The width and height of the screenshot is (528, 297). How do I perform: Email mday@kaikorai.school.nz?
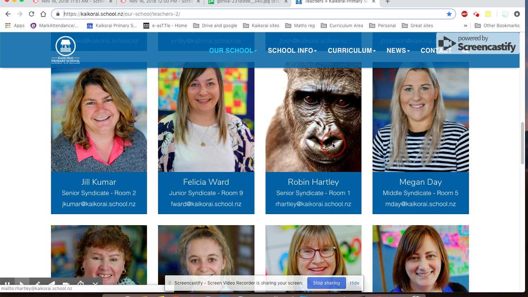click(x=421, y=204)
